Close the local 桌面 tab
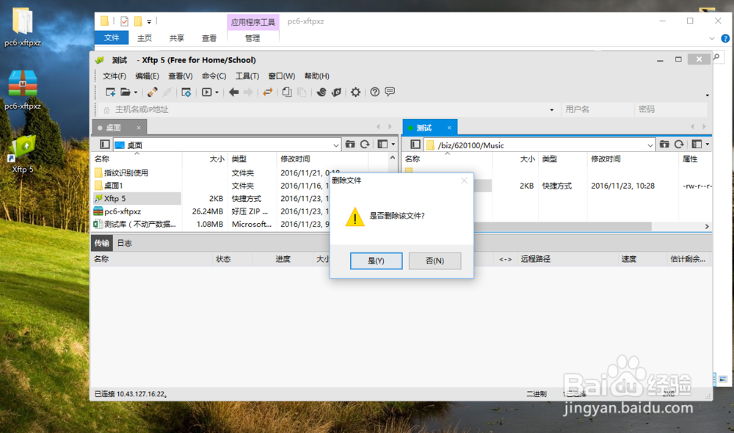 [x=139, y=128]
